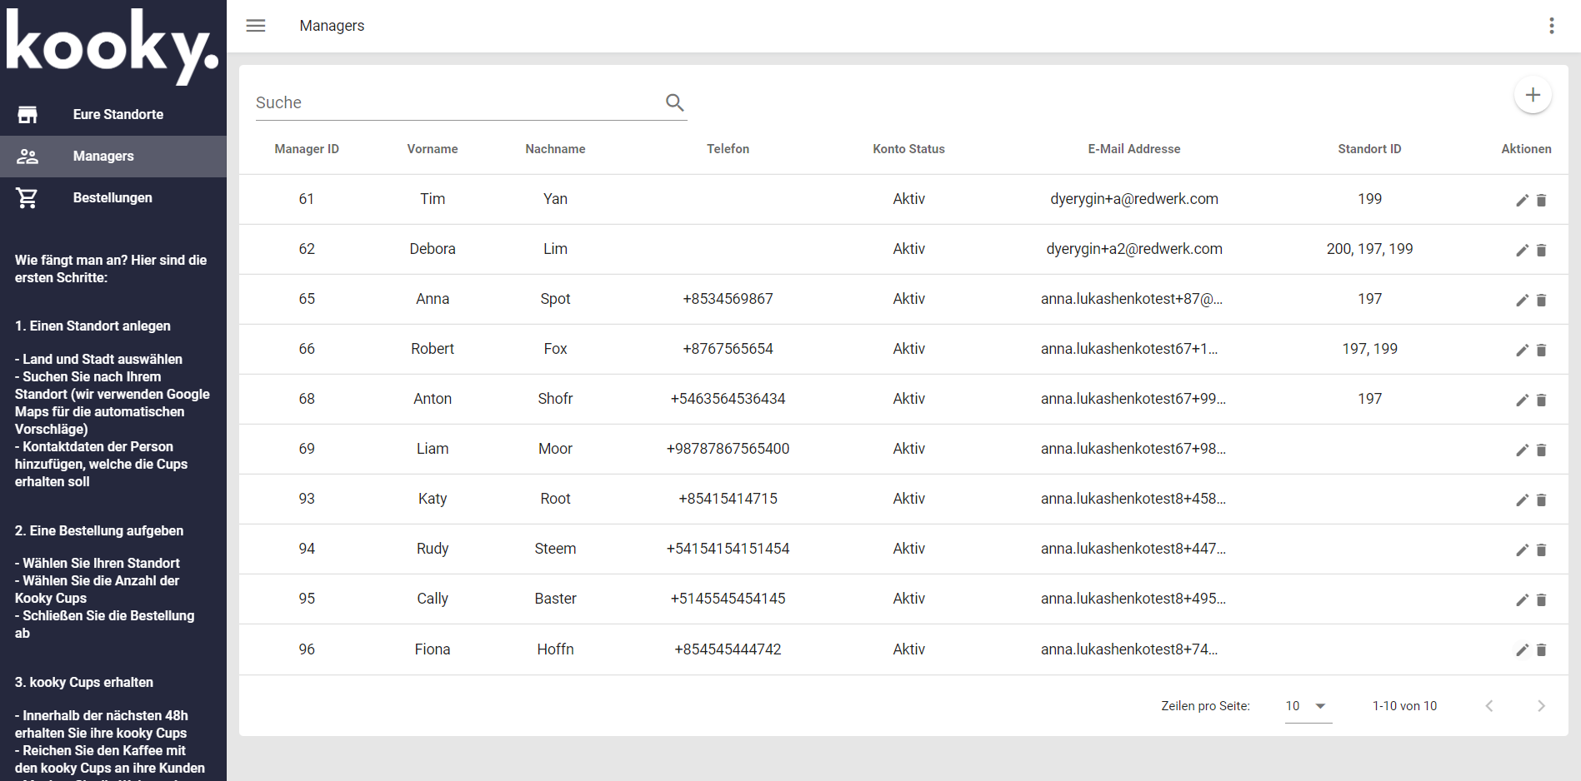Click the Nachname column header

[x=555, y=149]
